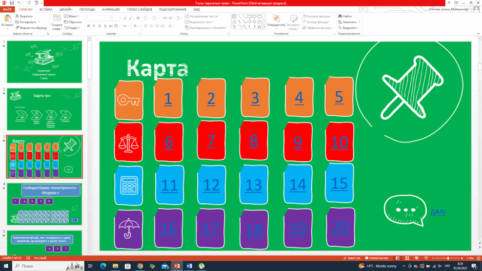Open the font name combo box
This screenshot has height=271, width=482.
pyautogui.click(x=98, y=18)
